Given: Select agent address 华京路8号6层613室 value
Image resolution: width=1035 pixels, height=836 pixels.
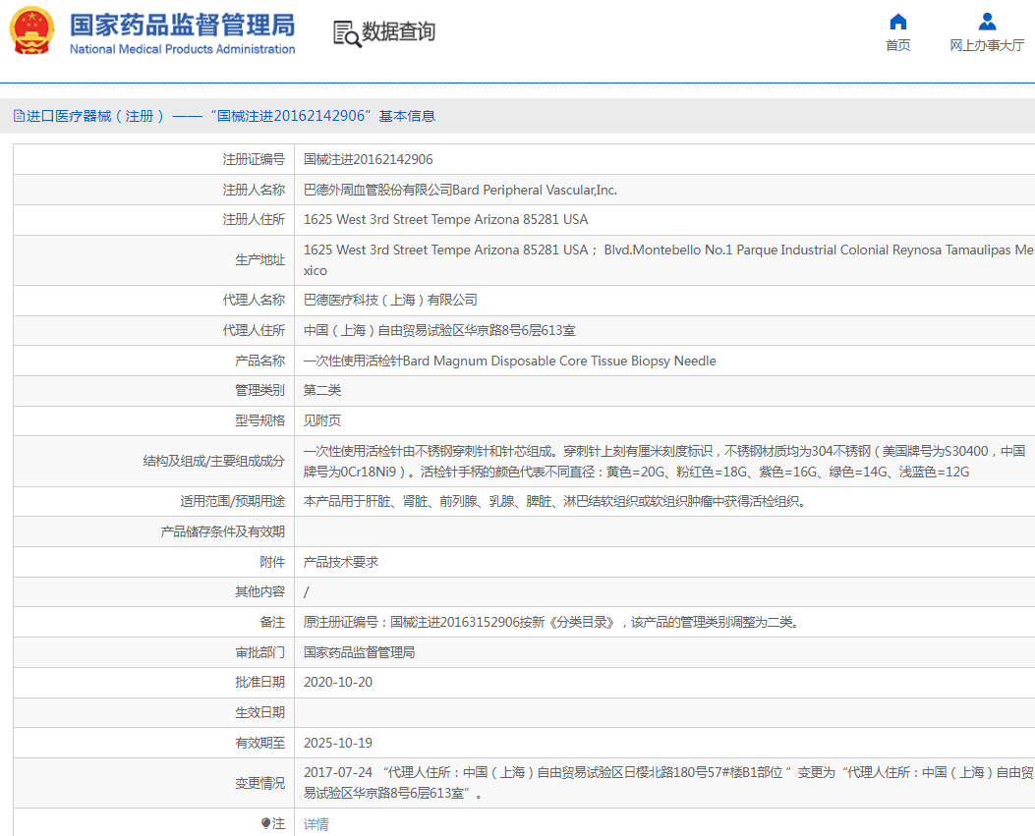Looking at the screenshot, I should pos(439,331).
